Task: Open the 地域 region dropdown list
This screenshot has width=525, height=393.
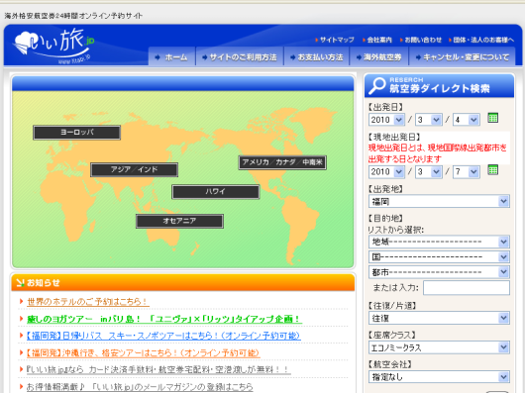Action: coord(439,242)
